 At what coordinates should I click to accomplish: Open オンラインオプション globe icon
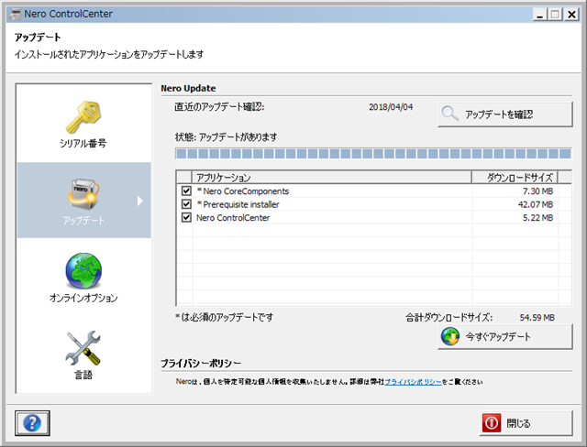click(x=83, y=271)
